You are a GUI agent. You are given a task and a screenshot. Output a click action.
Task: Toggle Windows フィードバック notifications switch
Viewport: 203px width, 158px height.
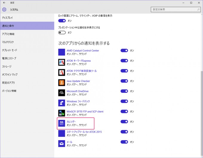[124, 101]
